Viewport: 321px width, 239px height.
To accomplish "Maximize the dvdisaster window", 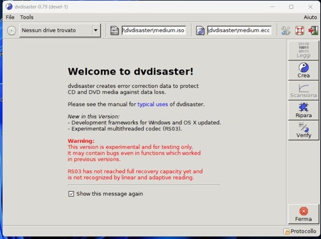I will [291, 7].
